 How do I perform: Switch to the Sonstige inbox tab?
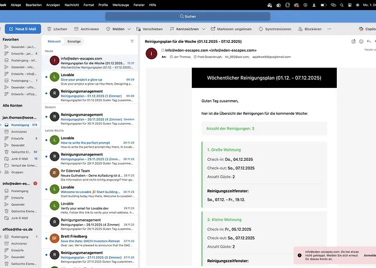click(74, 41)
